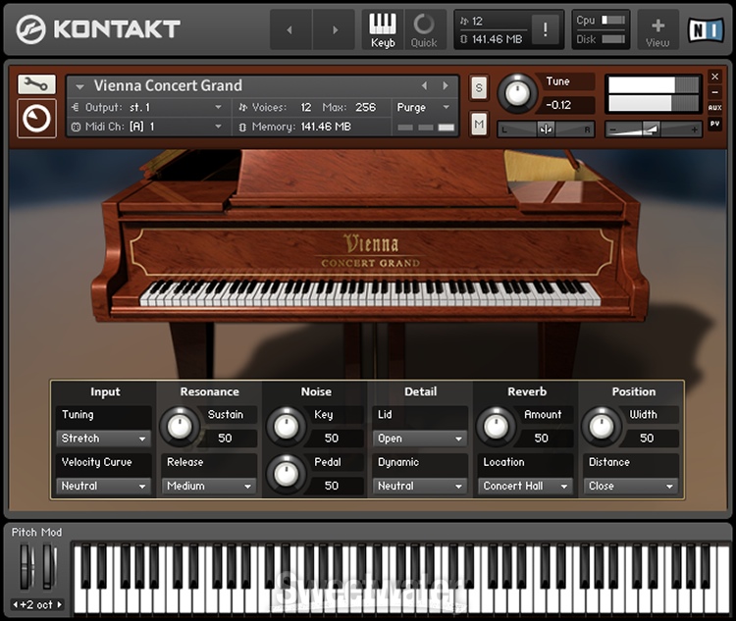Open the Velocity Curve Neutral dropdown
736x621 pixels.
click(x=103, y=486)
